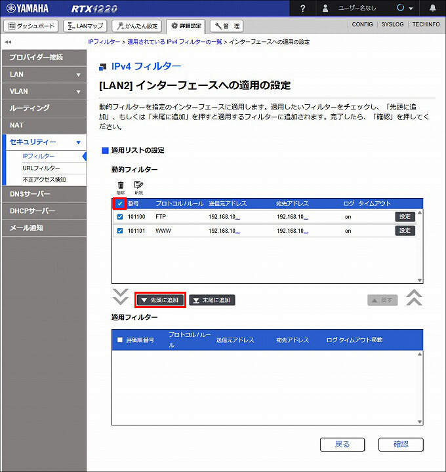
Task: Click the 先頭に追加 button
Action: click(160, 300)
